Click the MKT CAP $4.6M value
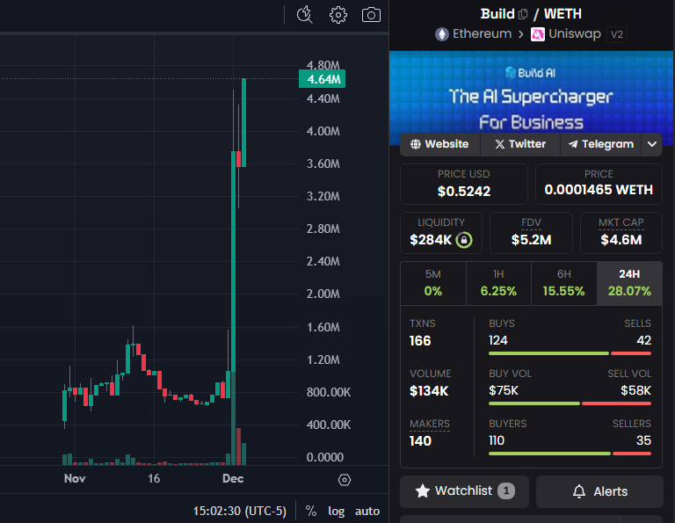The width and height of the screenshot is (675, 523). (621, 240)
